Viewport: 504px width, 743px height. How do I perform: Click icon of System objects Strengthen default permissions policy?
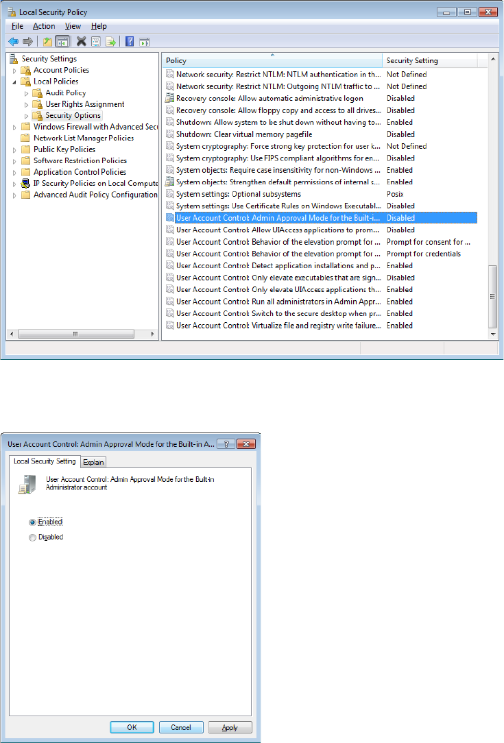(170, 182)
